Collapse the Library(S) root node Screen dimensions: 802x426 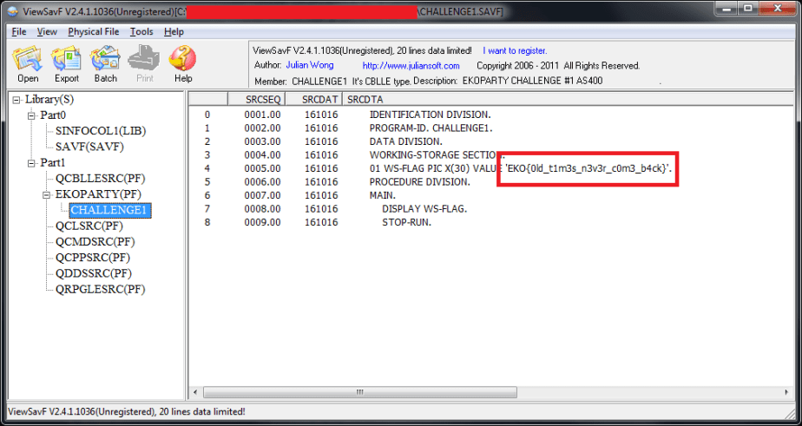[16, 100]
